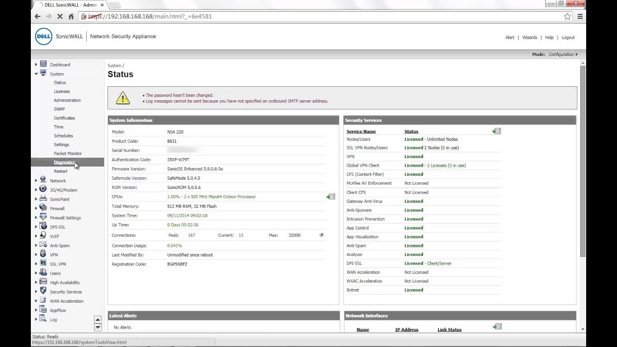The width and height of the screenshot is (617, 347).
Task: Open the Mode Configuration dropdown arrow
Action: tap(577, 54)
